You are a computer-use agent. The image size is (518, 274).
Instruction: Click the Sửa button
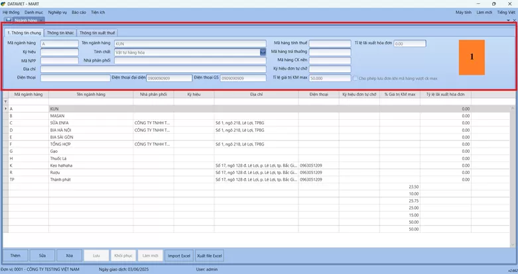[x=42, y=255]
